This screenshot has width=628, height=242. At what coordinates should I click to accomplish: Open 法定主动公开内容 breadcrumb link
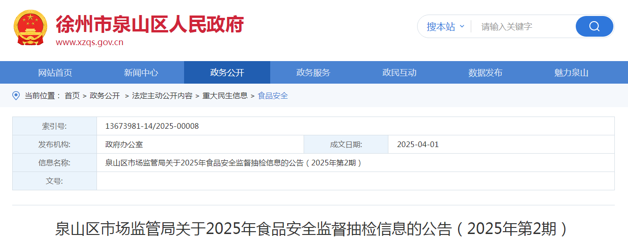coord(162,95)
